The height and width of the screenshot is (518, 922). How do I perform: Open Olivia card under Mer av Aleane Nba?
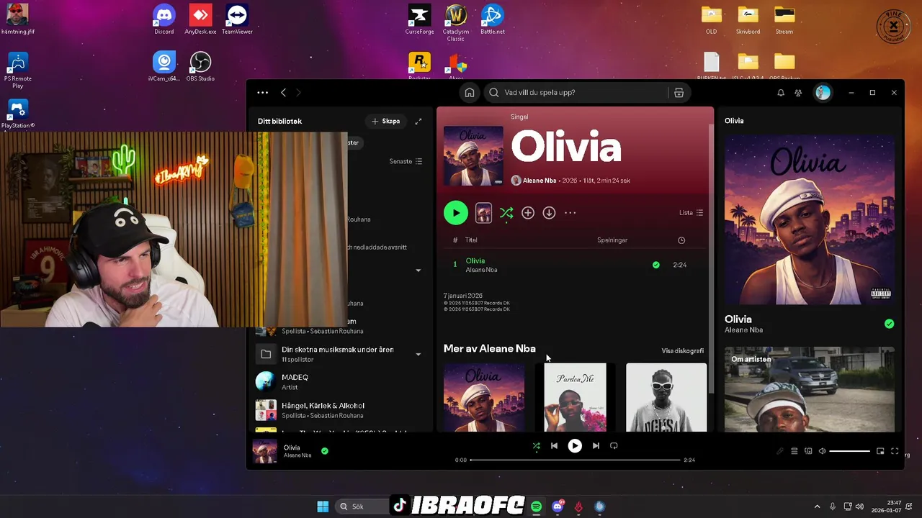pyautogui.click(x=484, y=397)
